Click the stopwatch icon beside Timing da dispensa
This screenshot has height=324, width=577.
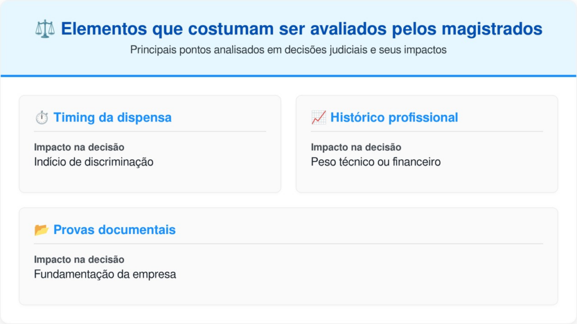click(42, 118)
